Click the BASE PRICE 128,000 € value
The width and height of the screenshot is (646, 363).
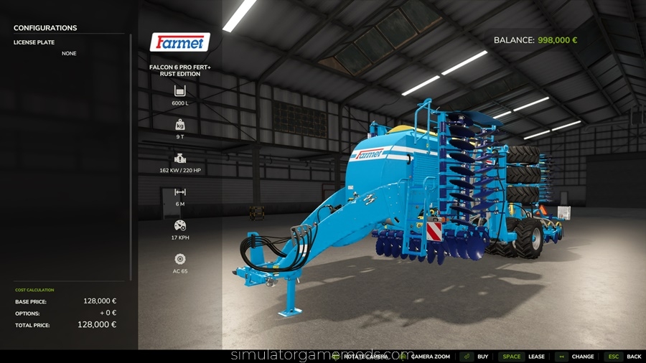(100, 301)
